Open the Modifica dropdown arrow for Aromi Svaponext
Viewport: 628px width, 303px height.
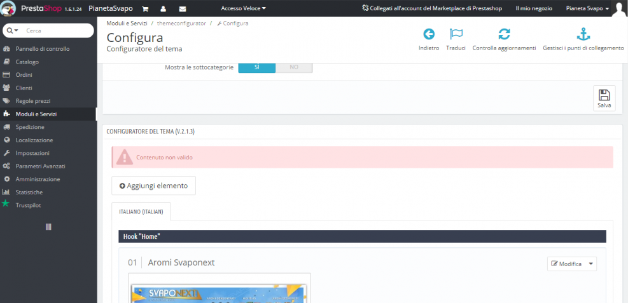[590, 264]
